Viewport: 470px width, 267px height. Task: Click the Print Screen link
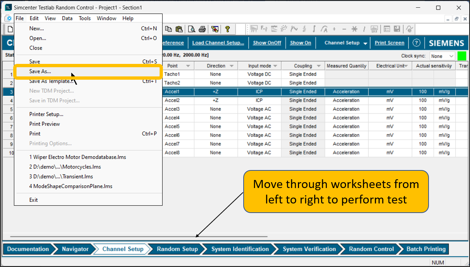click(389, 43)
